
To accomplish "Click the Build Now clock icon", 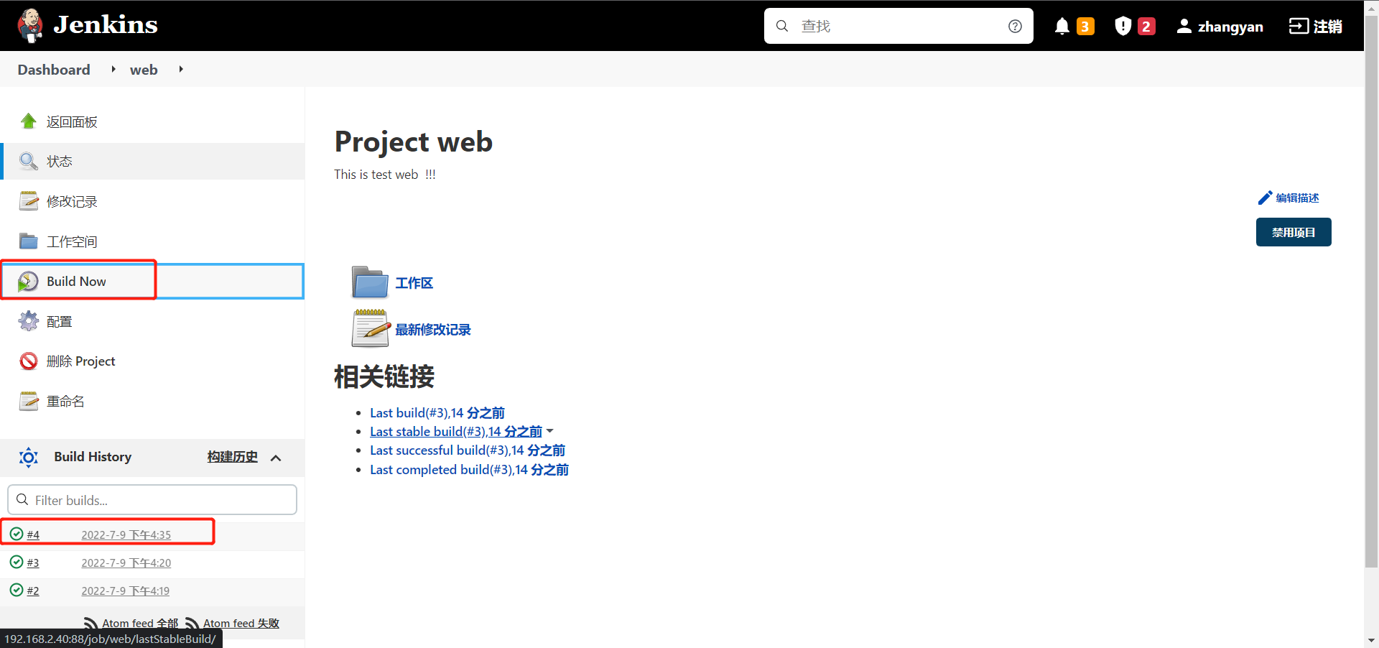I will tap(29, 282).
